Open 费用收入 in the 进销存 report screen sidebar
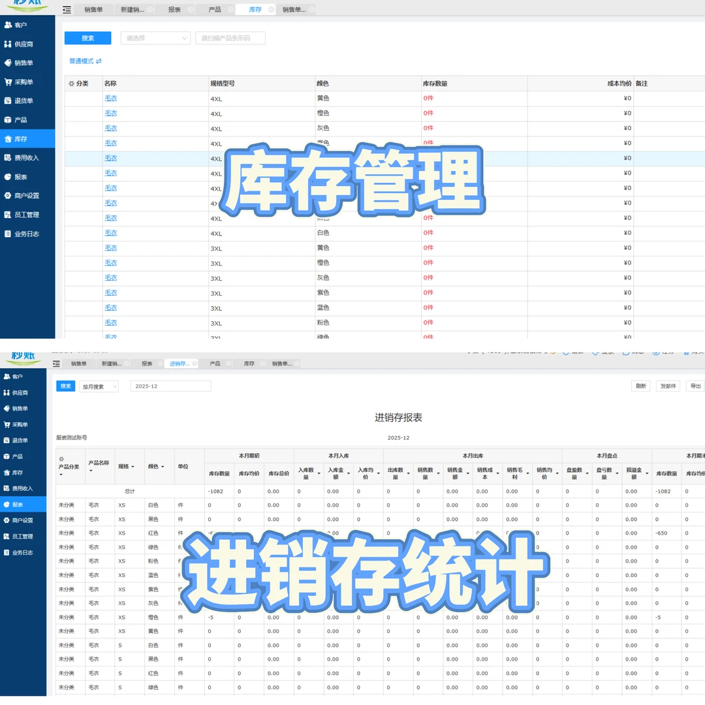This screenshot has width=705, height=705. [22, 488]
